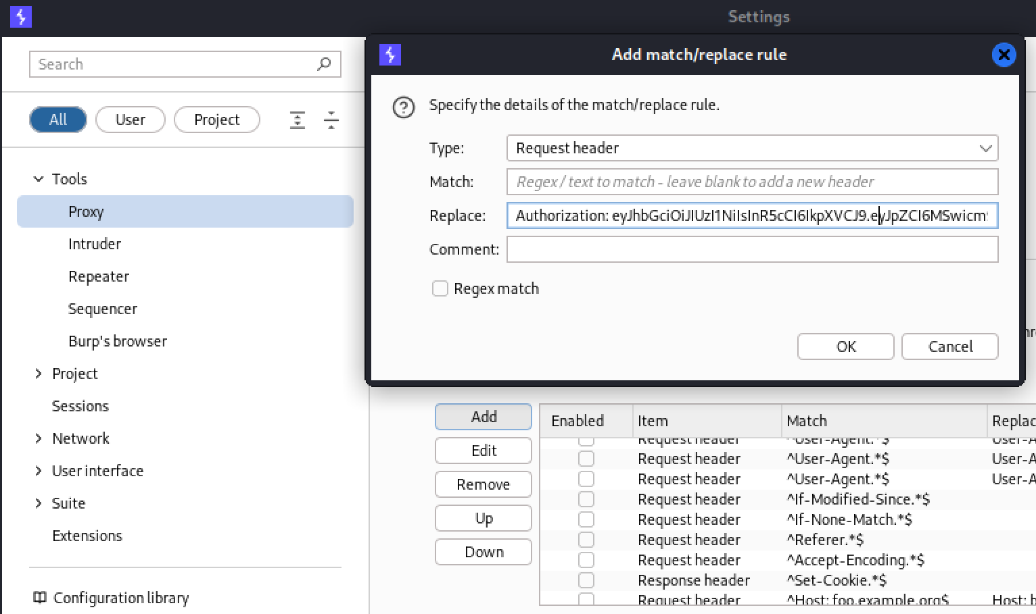This screenshot has height=614, width=1036.
Task: Open the Repeater settings item
Action: point(99,277)
